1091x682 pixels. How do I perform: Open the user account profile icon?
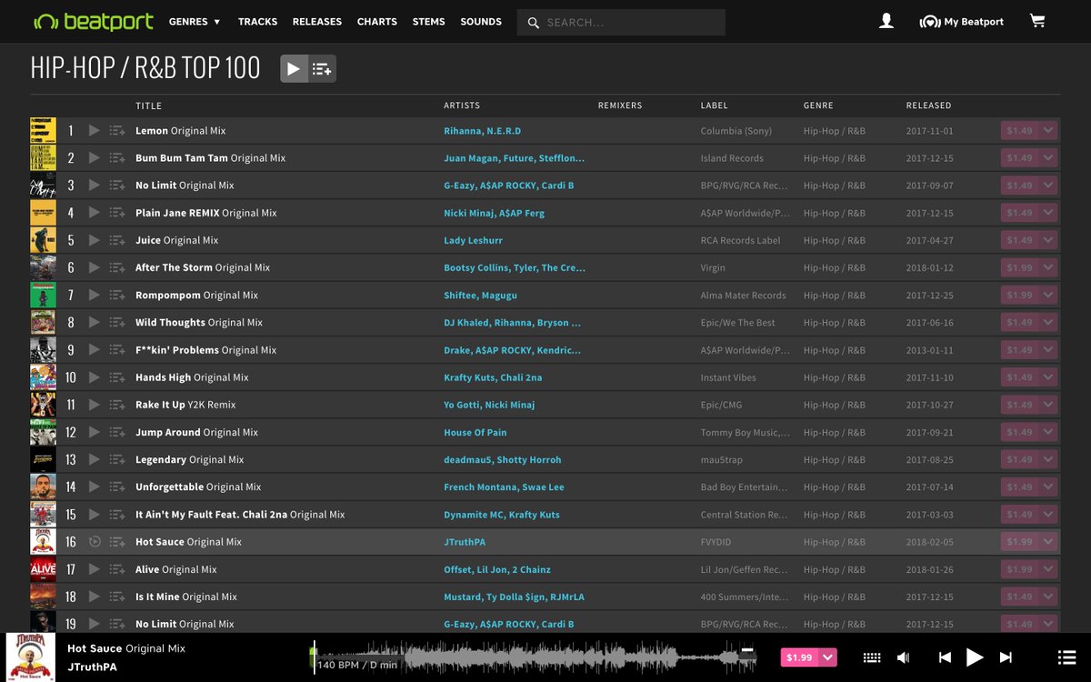pos(886,21)
